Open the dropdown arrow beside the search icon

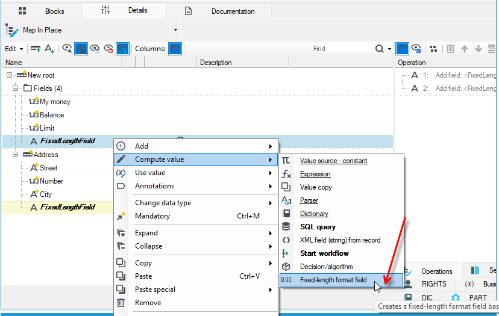point(389,49)
